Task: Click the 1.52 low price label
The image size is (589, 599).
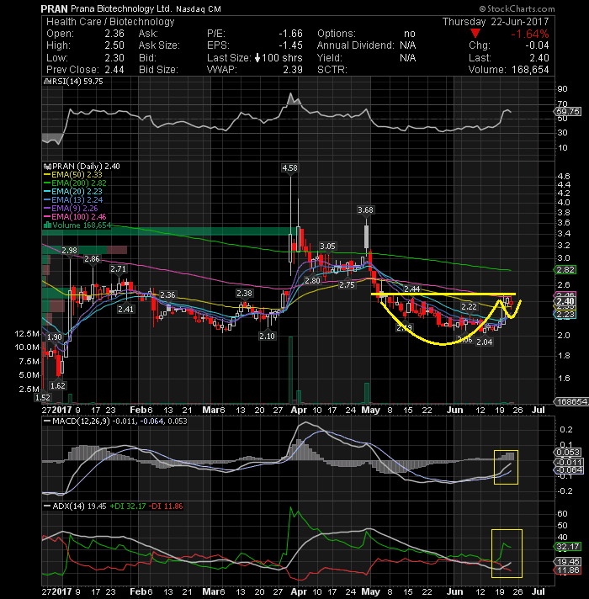Action: (x=42, y=397)
